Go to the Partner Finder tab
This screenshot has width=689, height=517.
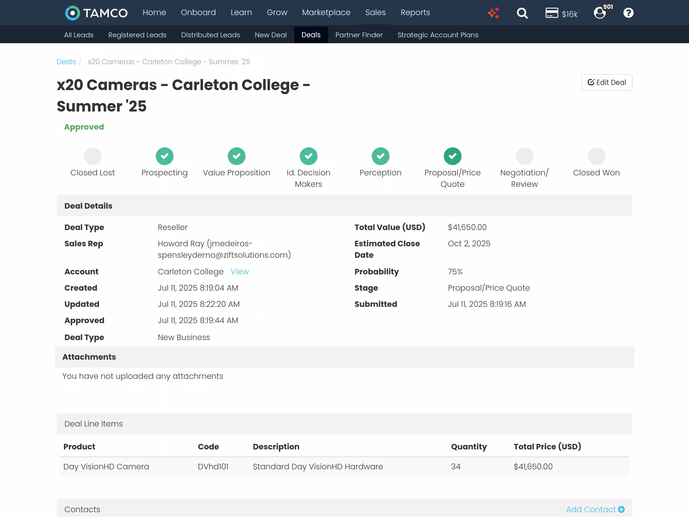click(x=359, y=35)
